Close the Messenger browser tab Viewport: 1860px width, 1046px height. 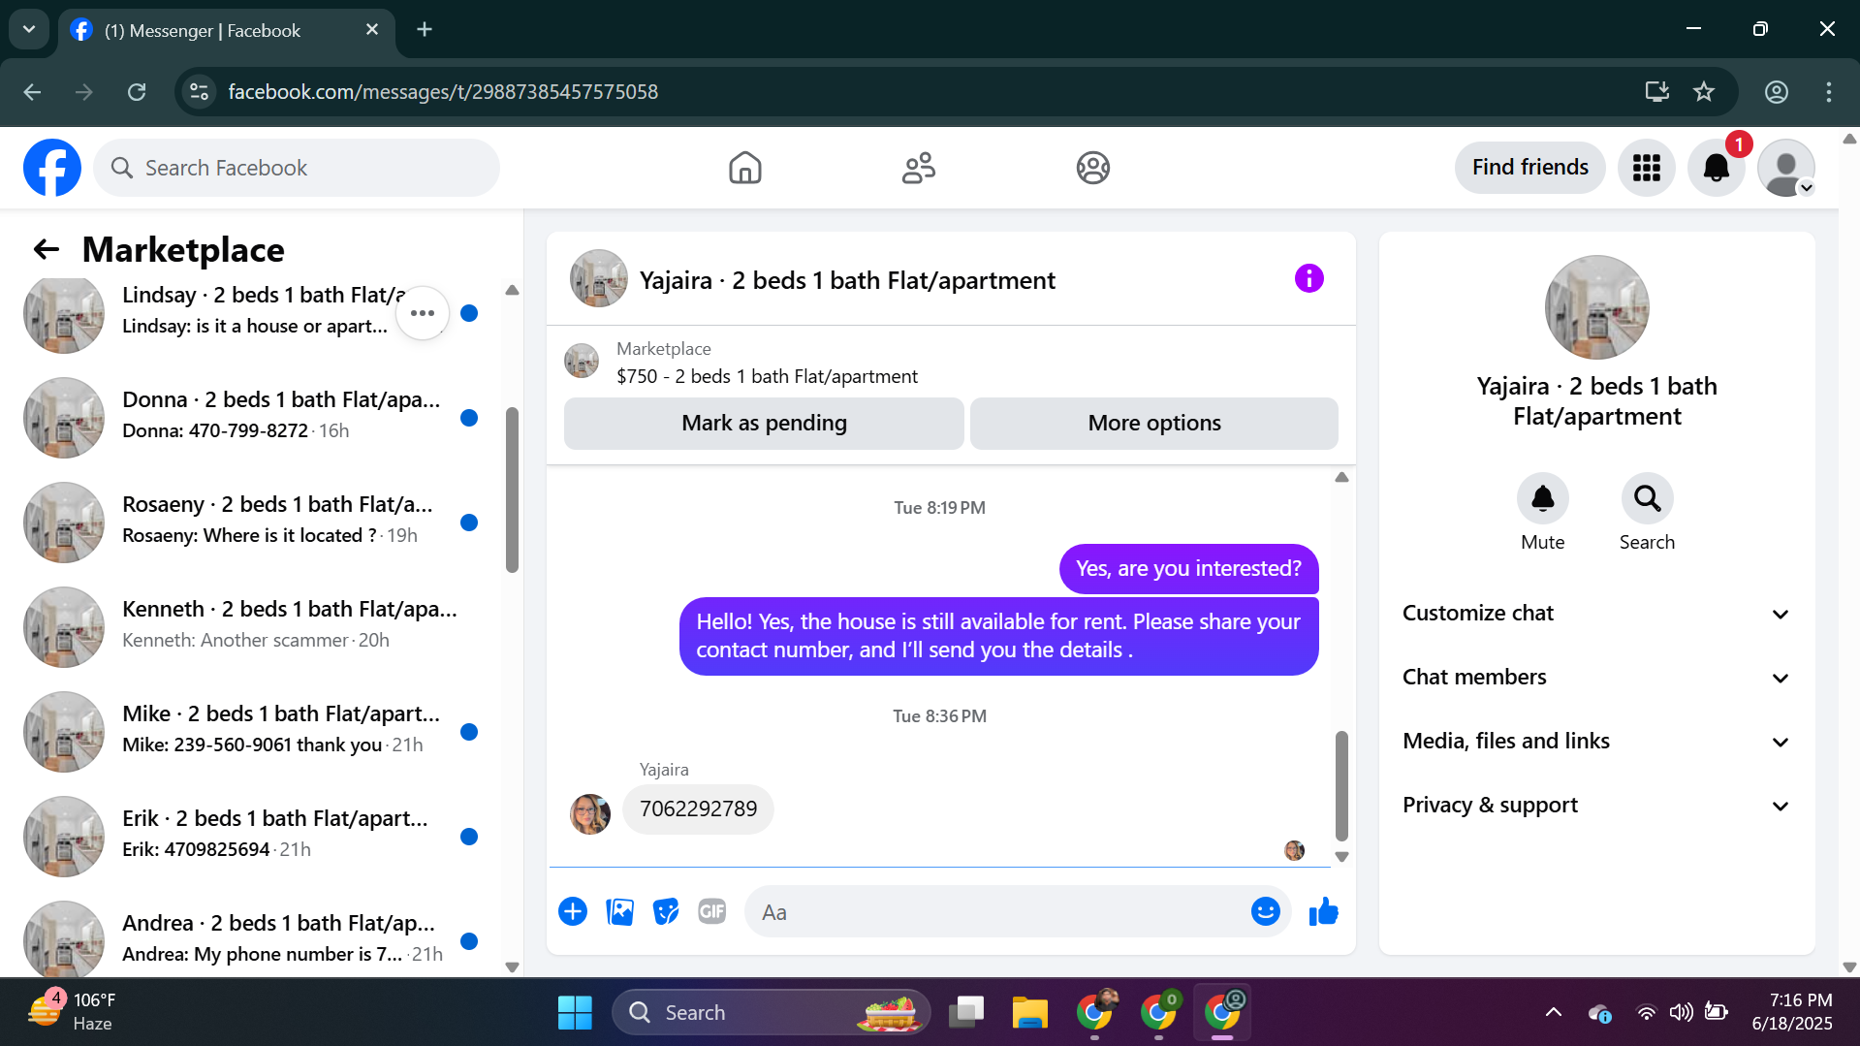click(x=372, y=30)
